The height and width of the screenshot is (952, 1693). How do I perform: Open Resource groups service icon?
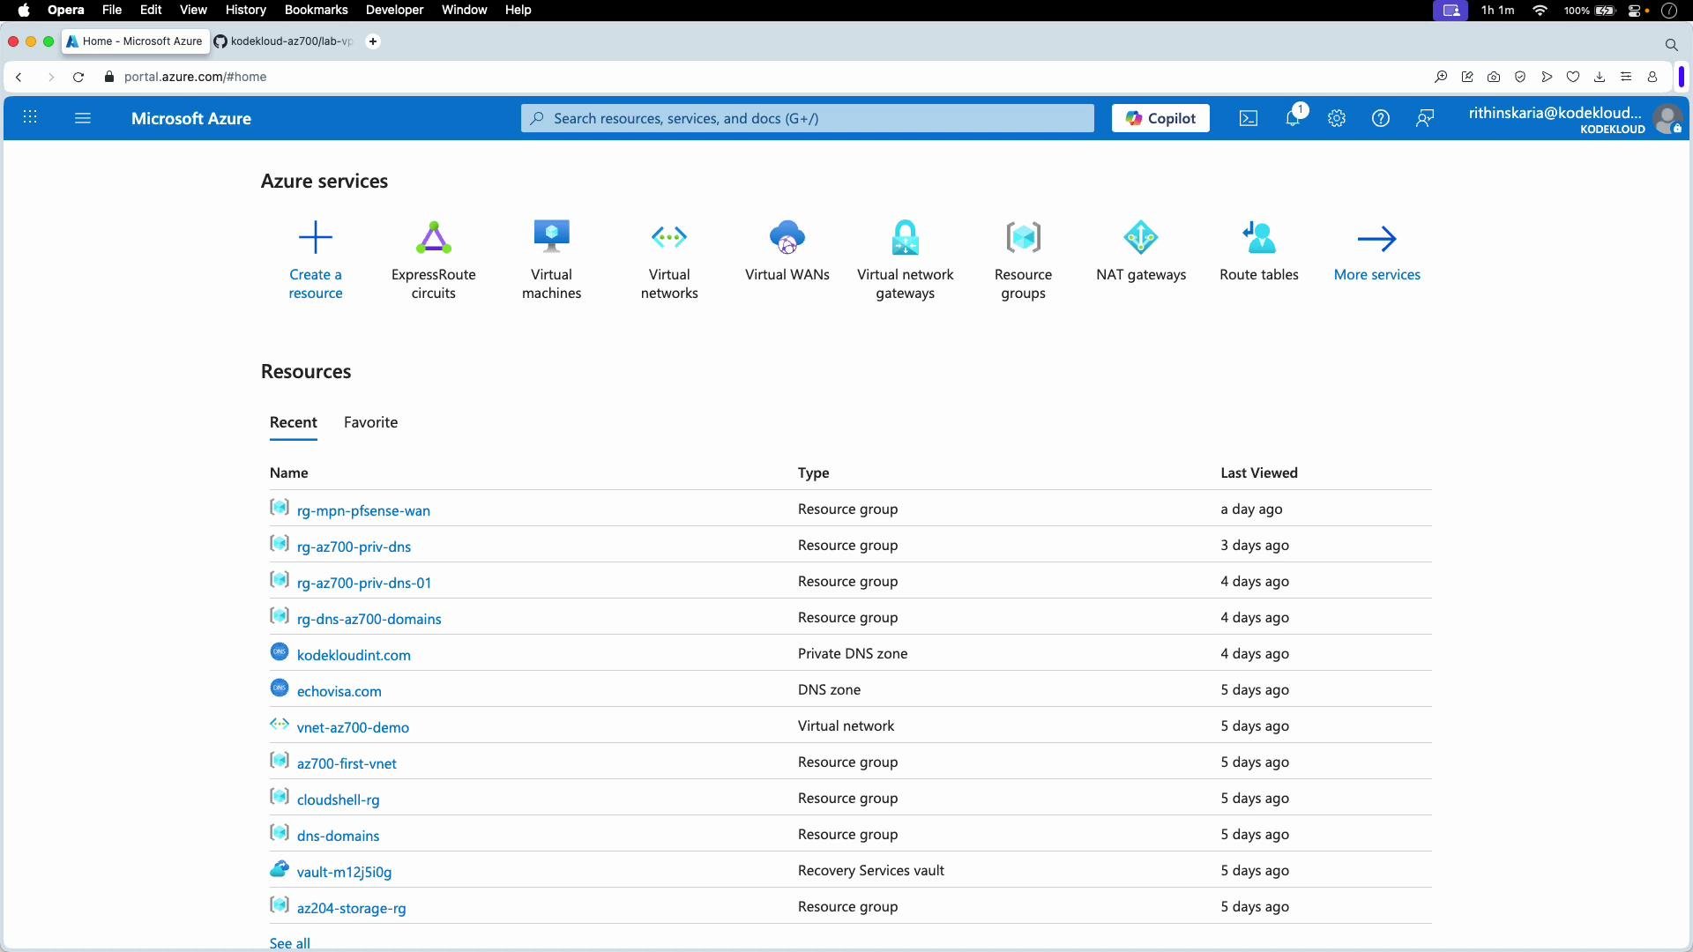[1024, 237]
